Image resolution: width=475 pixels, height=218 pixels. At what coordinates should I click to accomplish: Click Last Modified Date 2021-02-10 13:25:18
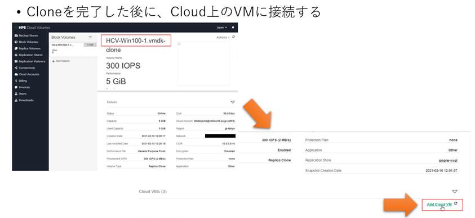coord(154,144)
